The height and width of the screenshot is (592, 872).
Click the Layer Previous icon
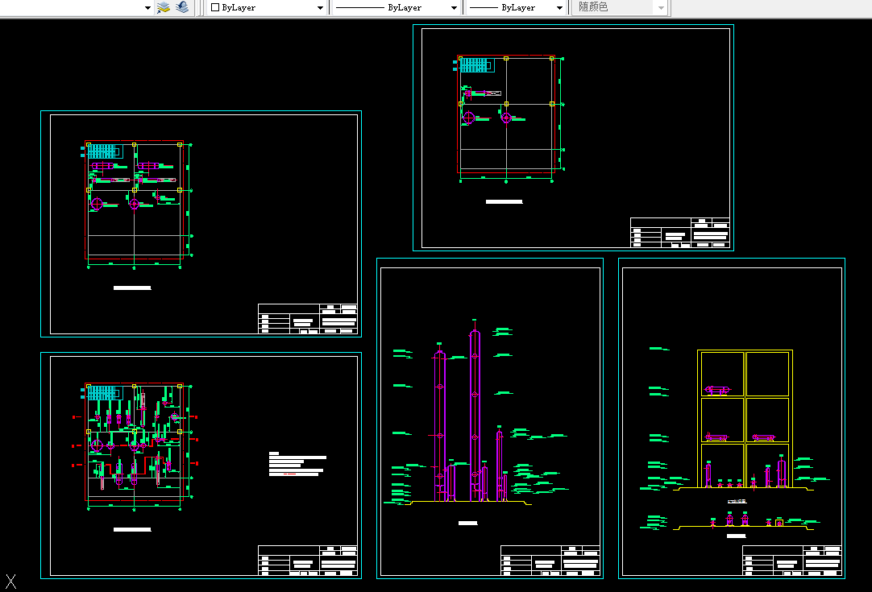[182, 7]
